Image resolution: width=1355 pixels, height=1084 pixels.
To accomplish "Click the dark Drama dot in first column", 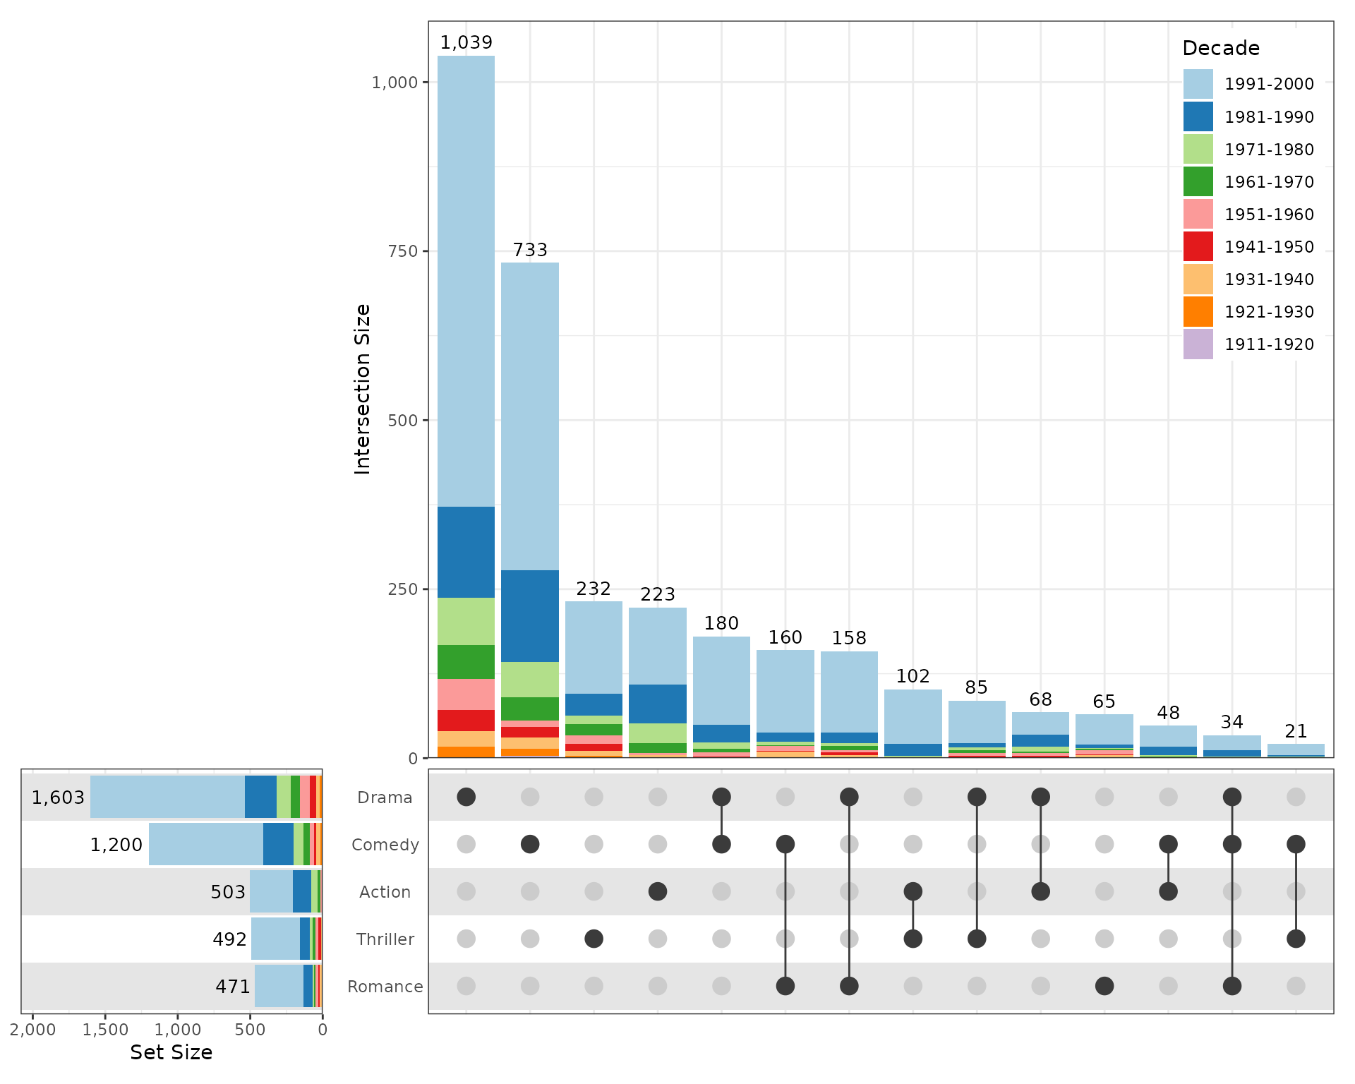I will coord(466,797).
